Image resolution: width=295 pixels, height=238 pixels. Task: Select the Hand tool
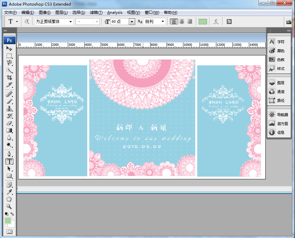click(x=9, y=199)
